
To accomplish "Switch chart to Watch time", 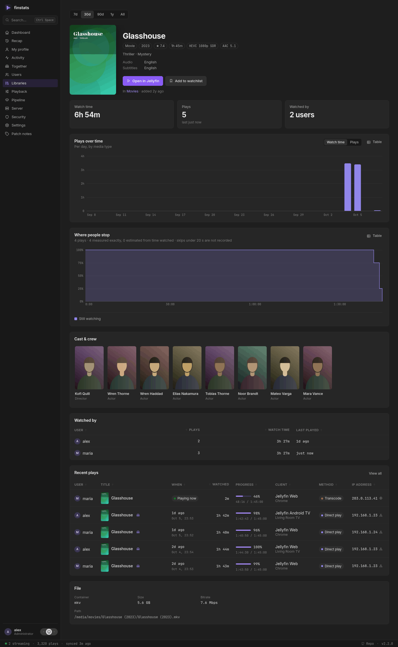I will pyautogui.click(x=336, y=142).
